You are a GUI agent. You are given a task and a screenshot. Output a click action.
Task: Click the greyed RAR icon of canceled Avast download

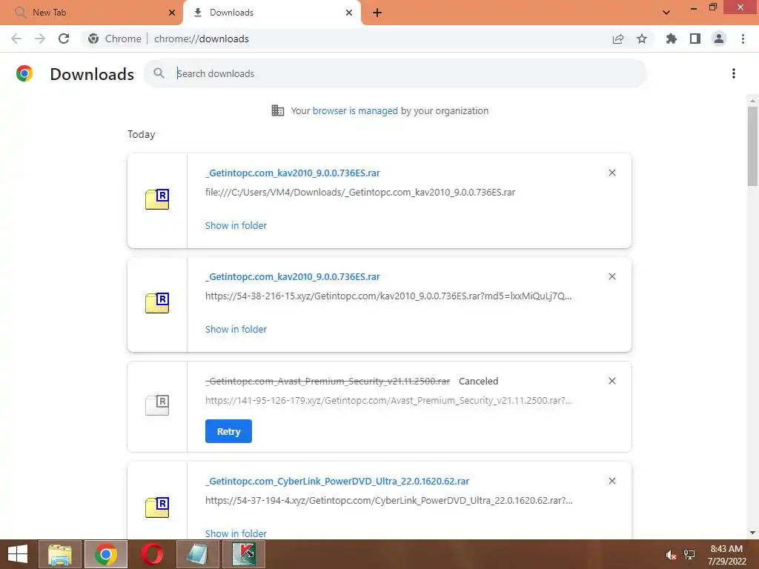pos(157,405)
